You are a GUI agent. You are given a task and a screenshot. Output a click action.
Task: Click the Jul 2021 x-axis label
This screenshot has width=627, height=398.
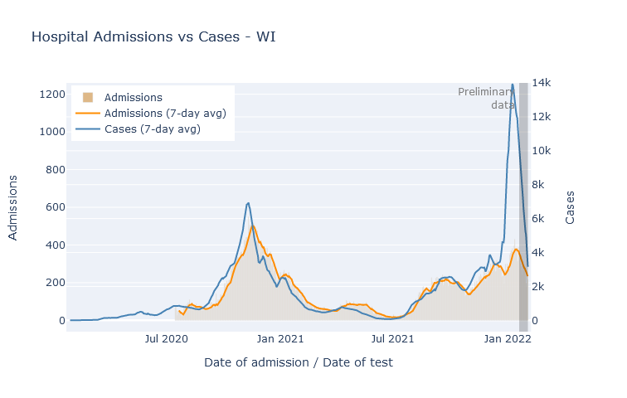pyautogui.click(x=392, y=339)
